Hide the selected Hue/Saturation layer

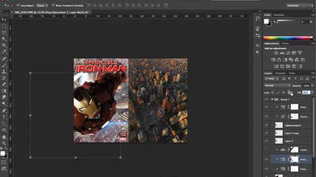click(x=267, y=159)
